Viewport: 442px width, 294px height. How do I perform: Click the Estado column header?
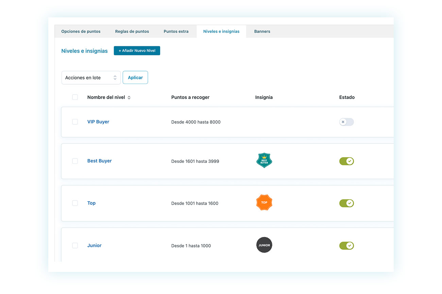click(x=347, y=97)
